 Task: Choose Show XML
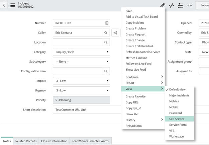click(143, 114)
